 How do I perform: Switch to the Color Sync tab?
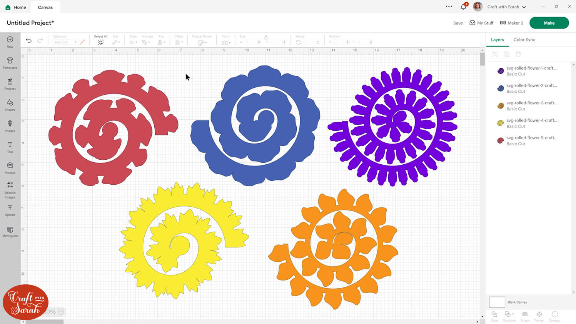point(524,40)
